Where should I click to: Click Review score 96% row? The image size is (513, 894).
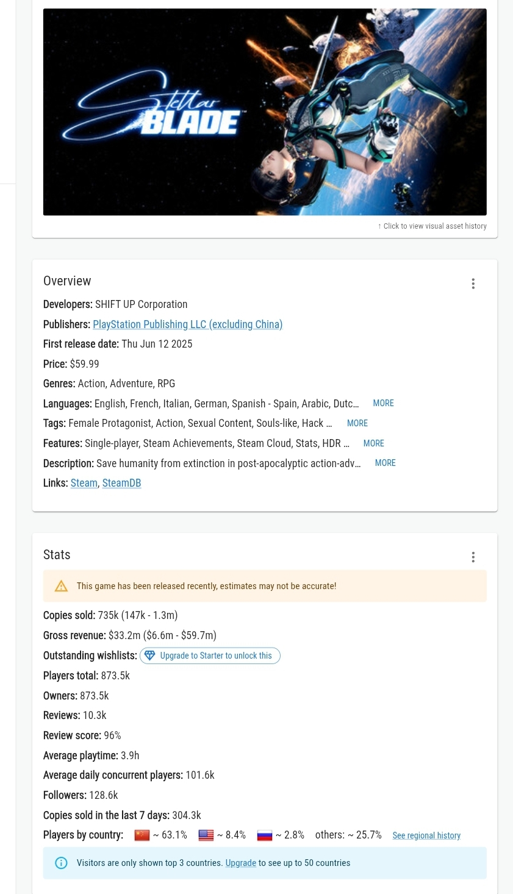82,735
